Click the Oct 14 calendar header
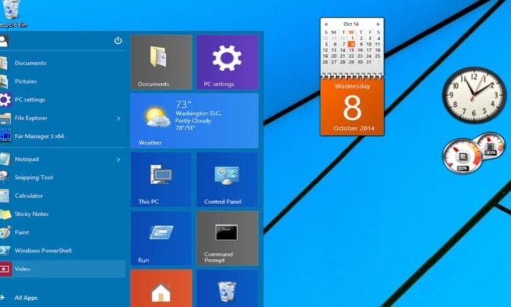Image resolution: width=511 pixels, height=307 pixels. (x=351, y=24)
